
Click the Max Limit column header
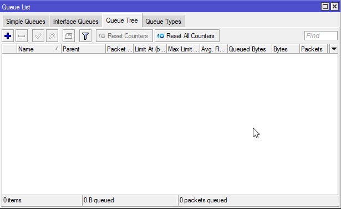tap(184, 49)
